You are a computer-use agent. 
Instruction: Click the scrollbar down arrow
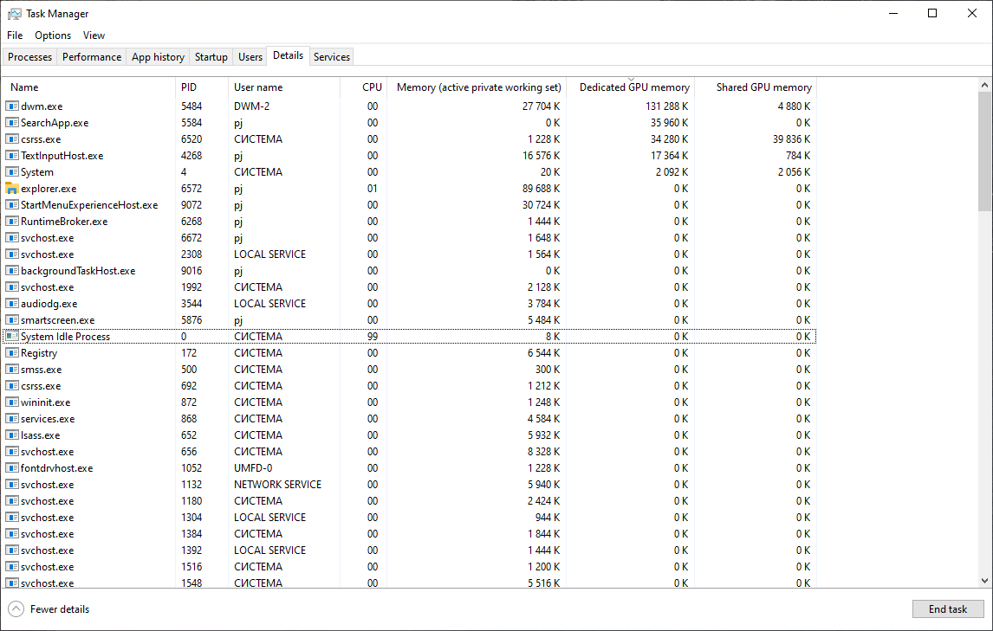[984, 581]
